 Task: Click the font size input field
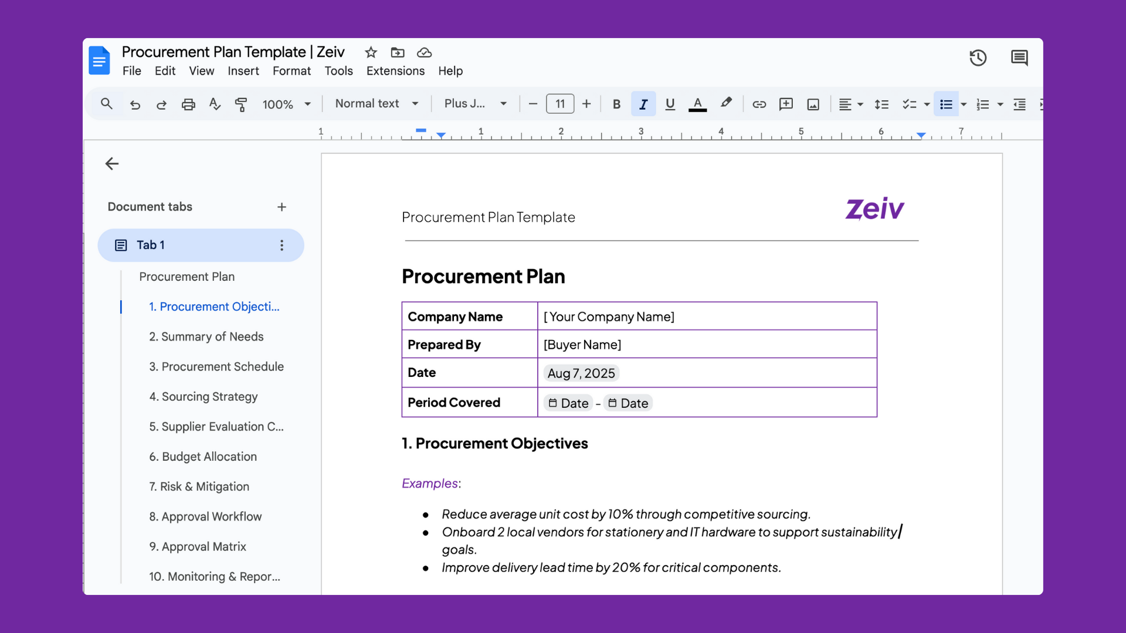[560, 103]
